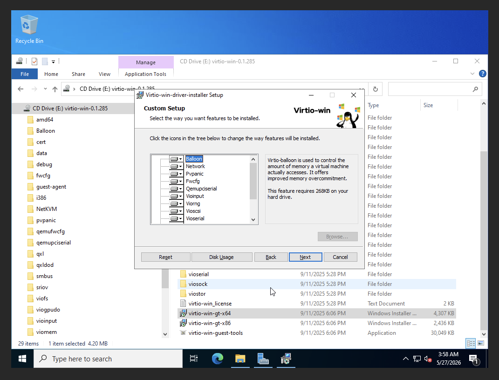Select the guest-agent folder in navigation pane
This screenshot has width=499, height=380.
(51, 187)
